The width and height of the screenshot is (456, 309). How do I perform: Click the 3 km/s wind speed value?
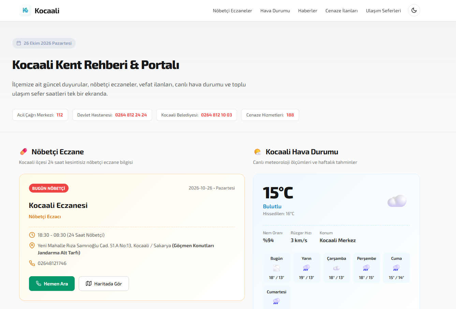299,240
